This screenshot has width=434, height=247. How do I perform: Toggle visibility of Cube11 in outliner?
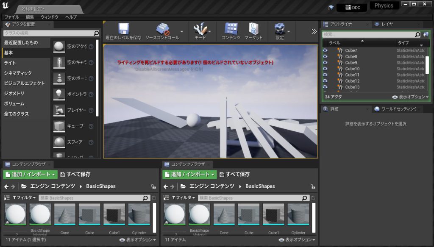coord(325,75)
